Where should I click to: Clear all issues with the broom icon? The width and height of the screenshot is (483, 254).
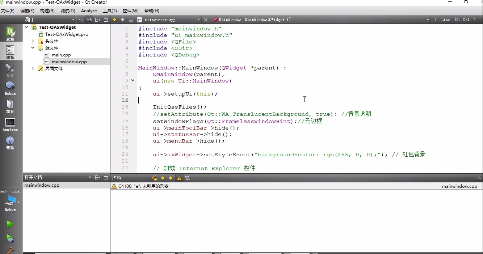point(154,178)
